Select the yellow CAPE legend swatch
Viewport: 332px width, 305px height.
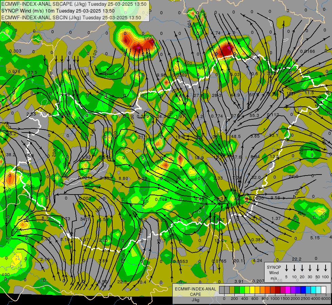(252, 290)
